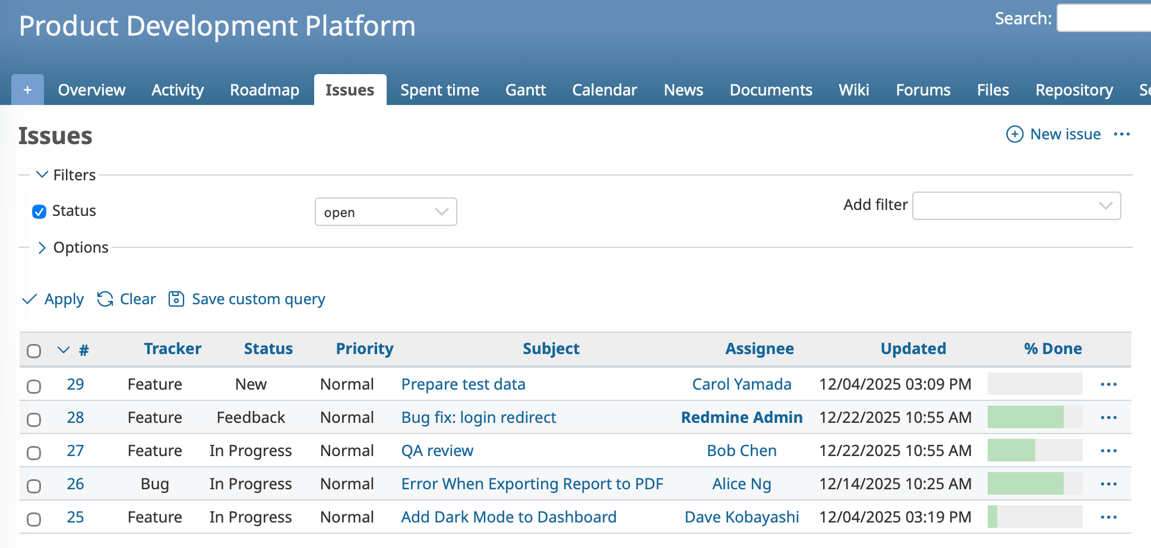Switch to the Gantt tab
The height and width of the screenshot is (548, 1151).
525,90
